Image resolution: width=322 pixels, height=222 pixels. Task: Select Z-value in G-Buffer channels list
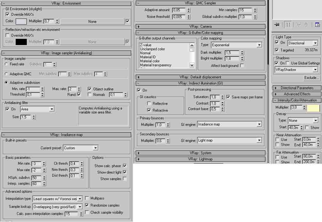coord(146,45)
